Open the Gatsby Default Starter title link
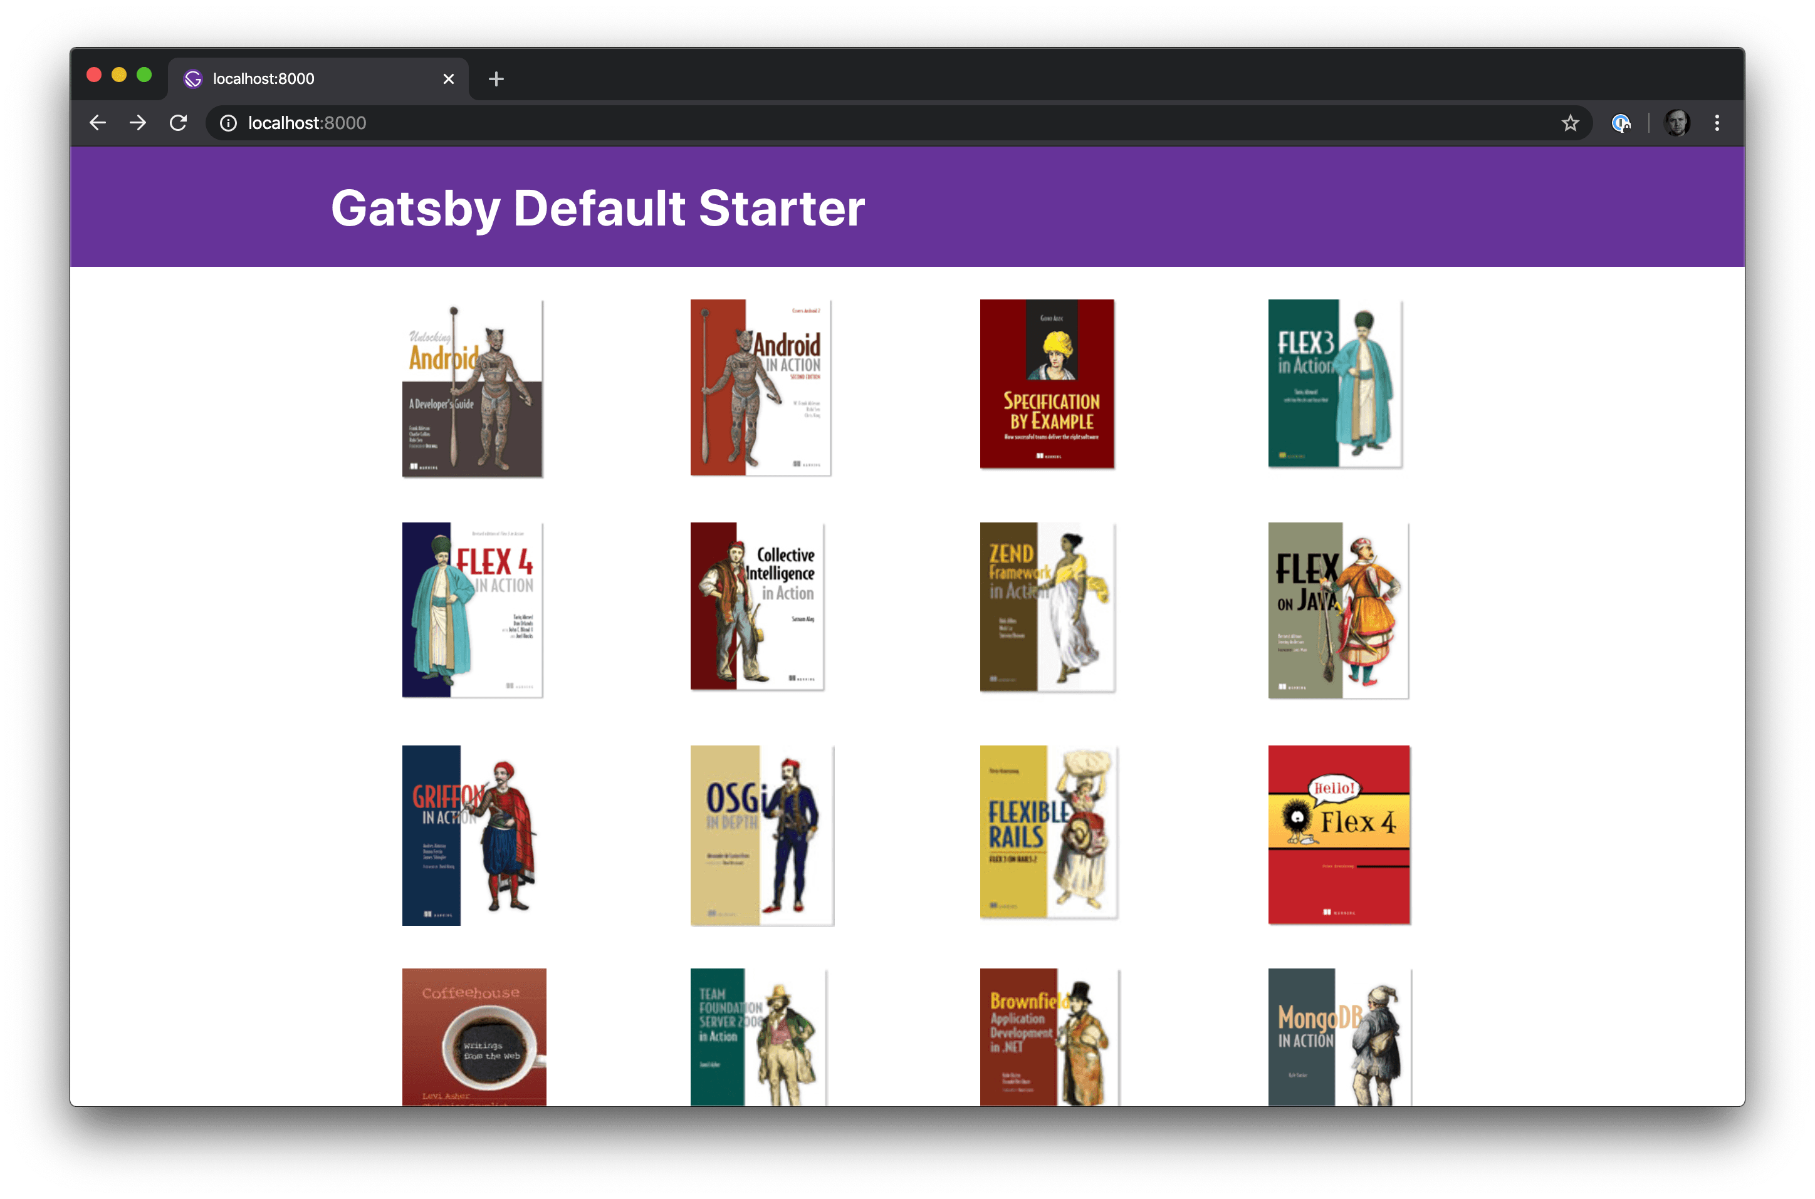This screenshot has height=1199, width=1815. tap(597, 208)
